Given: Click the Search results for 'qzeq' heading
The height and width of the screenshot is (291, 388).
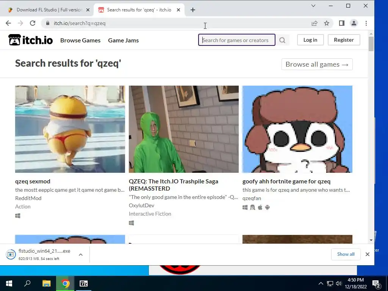Looking at the screenshot, I should click(68, 63).
